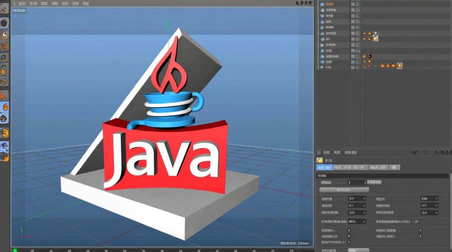Open the first menu in the top menu bar

[x=13, y=3]
